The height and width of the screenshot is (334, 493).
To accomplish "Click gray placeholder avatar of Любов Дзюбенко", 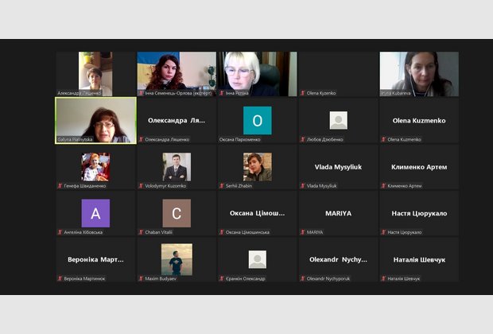I will [338, 121].
